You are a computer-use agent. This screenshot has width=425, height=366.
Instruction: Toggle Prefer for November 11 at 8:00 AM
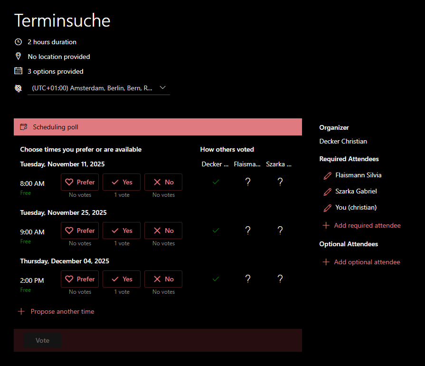[80, 182]
